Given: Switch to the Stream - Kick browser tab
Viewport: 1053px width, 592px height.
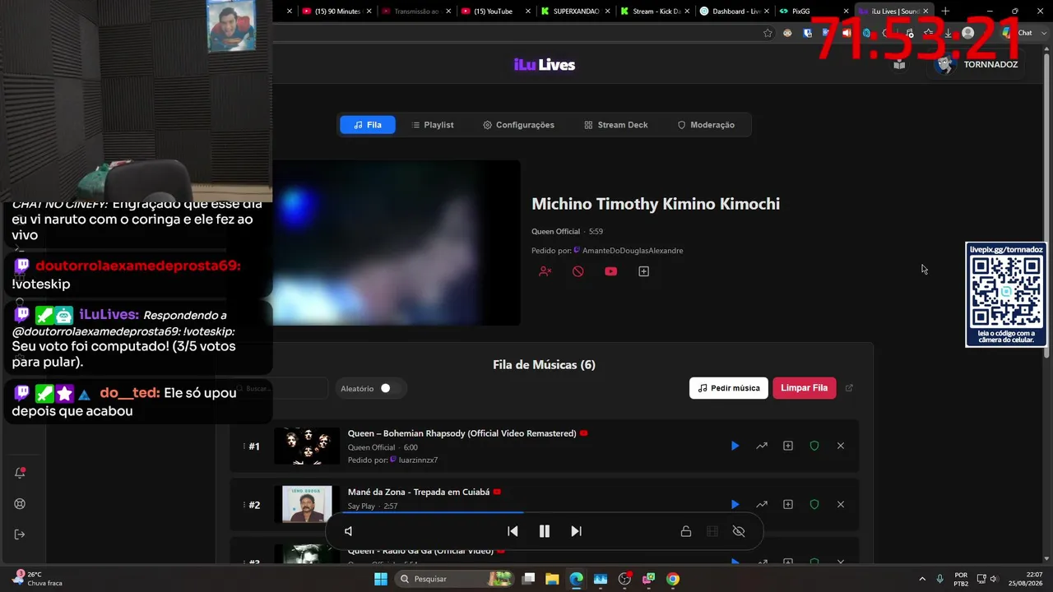Looking at the screenshot, I should click(x=654, y=12).
